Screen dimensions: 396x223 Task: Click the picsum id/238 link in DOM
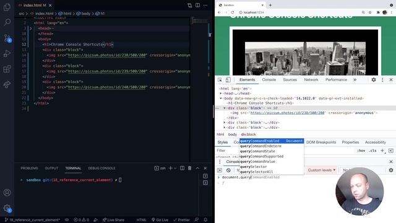[287, 113]
